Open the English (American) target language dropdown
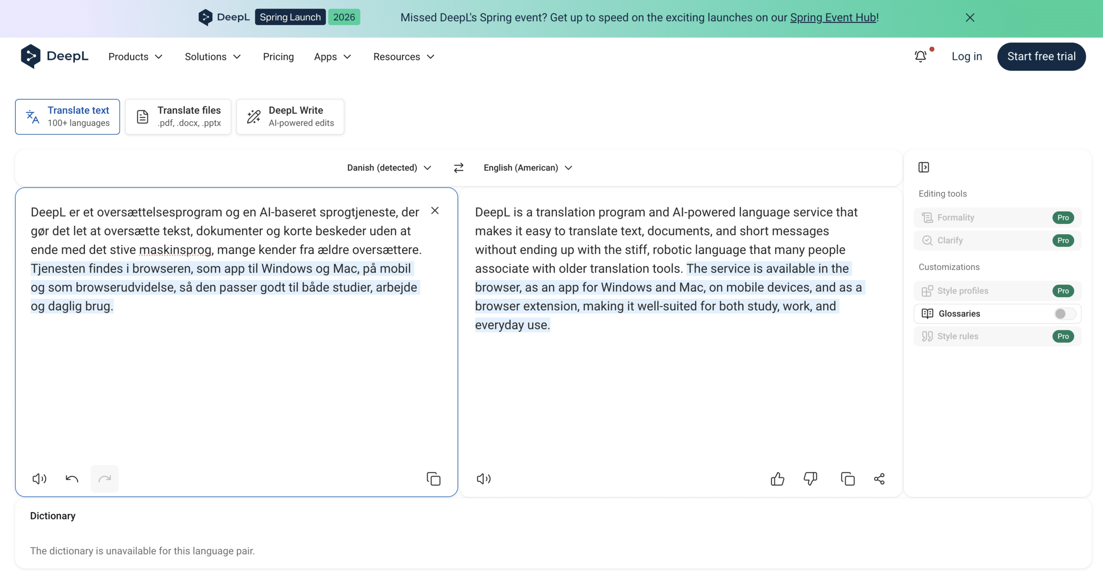Viewport: 1103px width, 580px height. click(528, 167)
